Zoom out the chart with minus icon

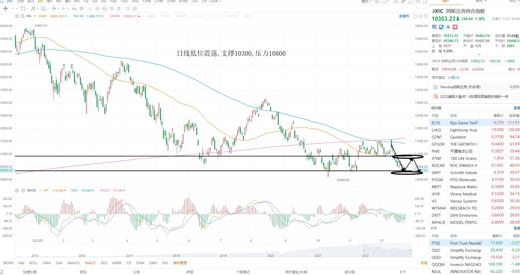420,16
